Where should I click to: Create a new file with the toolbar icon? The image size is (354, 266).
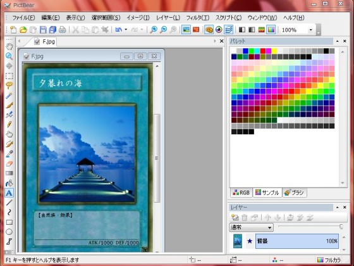(13, 30)
